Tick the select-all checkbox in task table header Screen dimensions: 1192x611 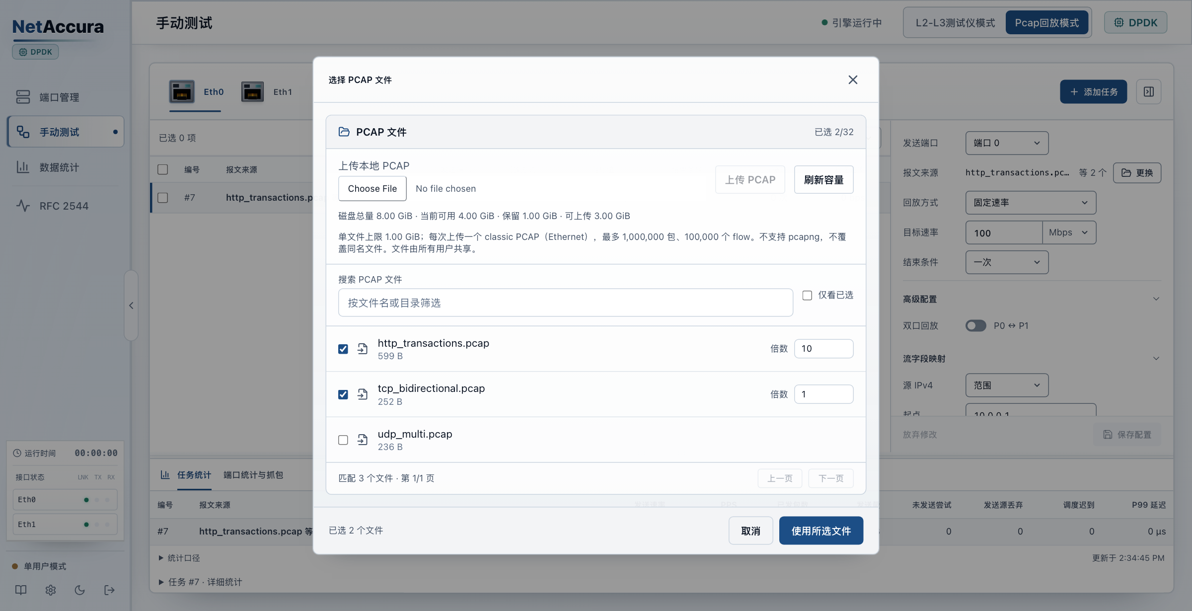coord(163,169)
